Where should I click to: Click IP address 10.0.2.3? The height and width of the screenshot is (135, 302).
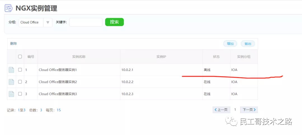pyautogui.click(x=127, y=94)
